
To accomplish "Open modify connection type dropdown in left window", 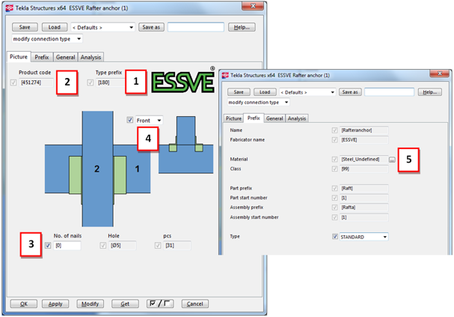I will click(x=47, y=39).
